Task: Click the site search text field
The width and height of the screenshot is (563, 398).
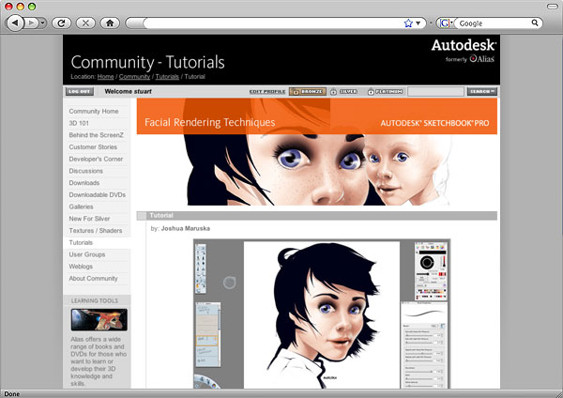Action: pos(435,92)
